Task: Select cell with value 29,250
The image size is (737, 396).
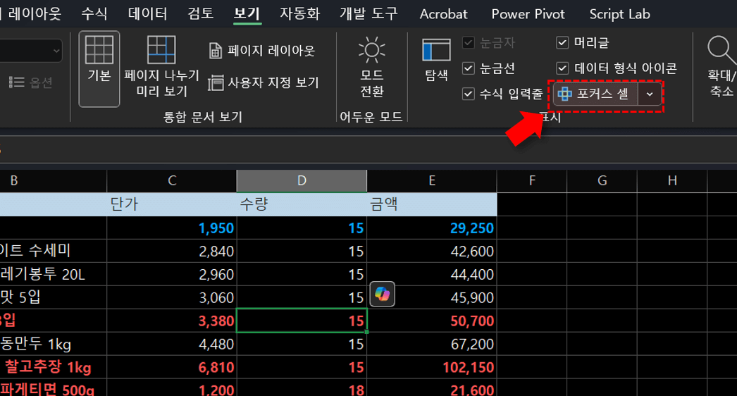Action: coord(432,228)
